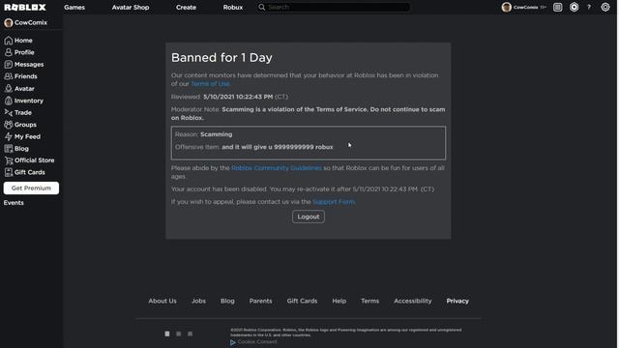
Task: Open the Help footer link
Action: tap(339, 301)
